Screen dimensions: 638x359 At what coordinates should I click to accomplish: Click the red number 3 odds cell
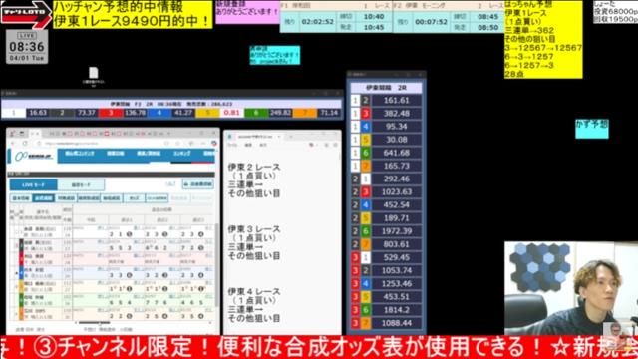tap(123, 113)
